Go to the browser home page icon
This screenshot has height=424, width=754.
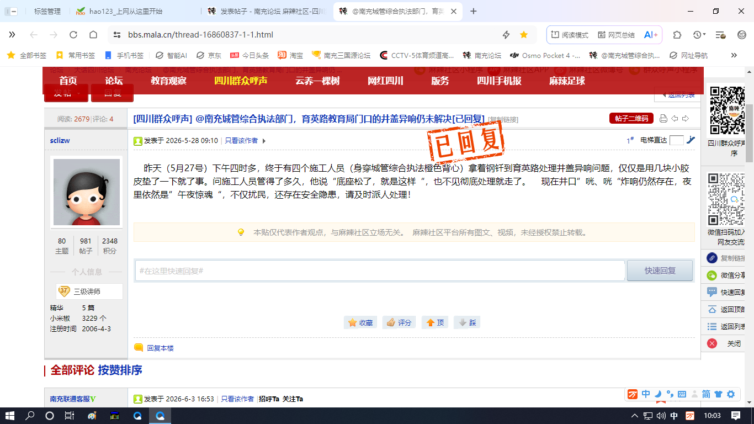point(93,35)
